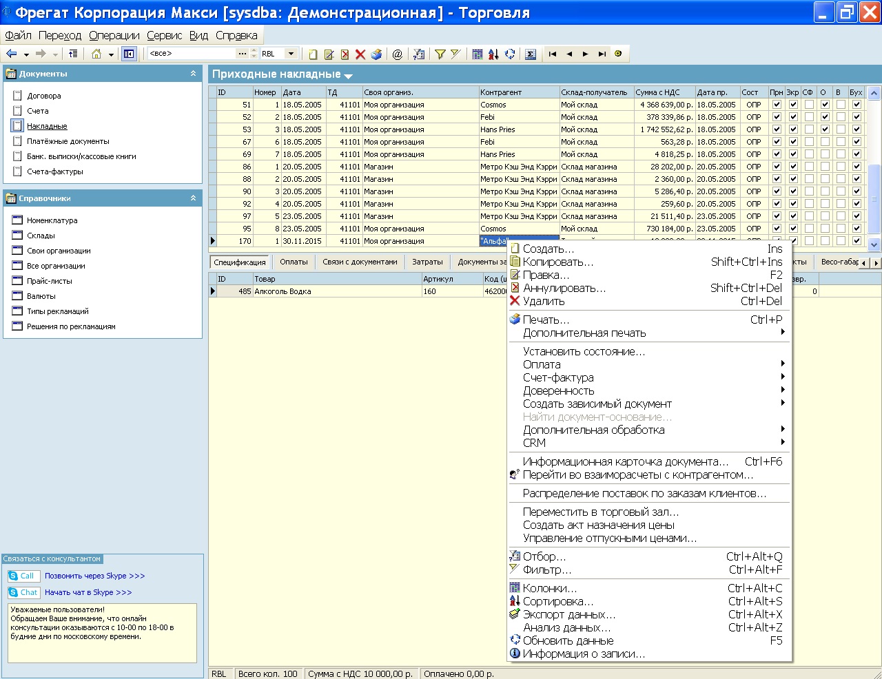Click the go-to-last-record navigation icon
This screenshot has height=679, width=882.
click(602, 54)
